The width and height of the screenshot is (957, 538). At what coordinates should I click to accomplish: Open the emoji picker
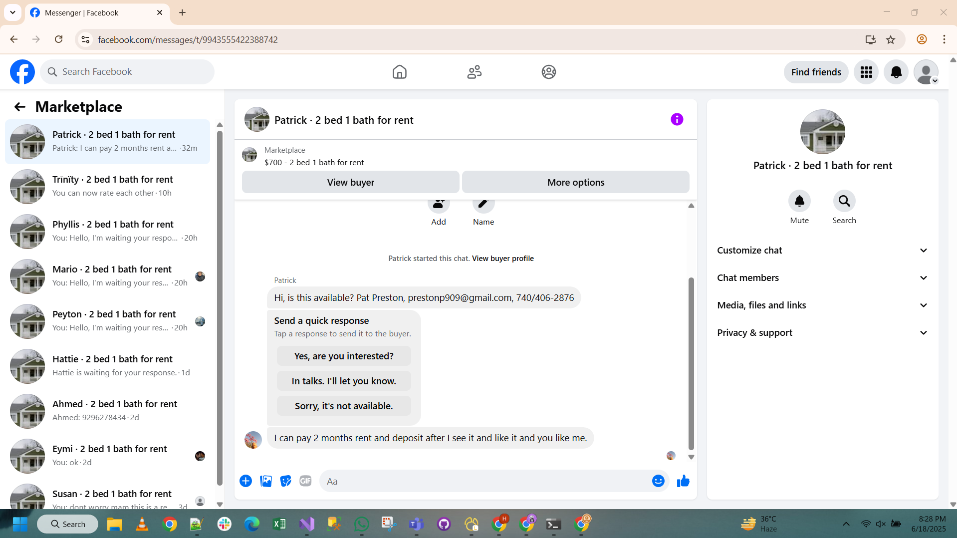(658, 481)
